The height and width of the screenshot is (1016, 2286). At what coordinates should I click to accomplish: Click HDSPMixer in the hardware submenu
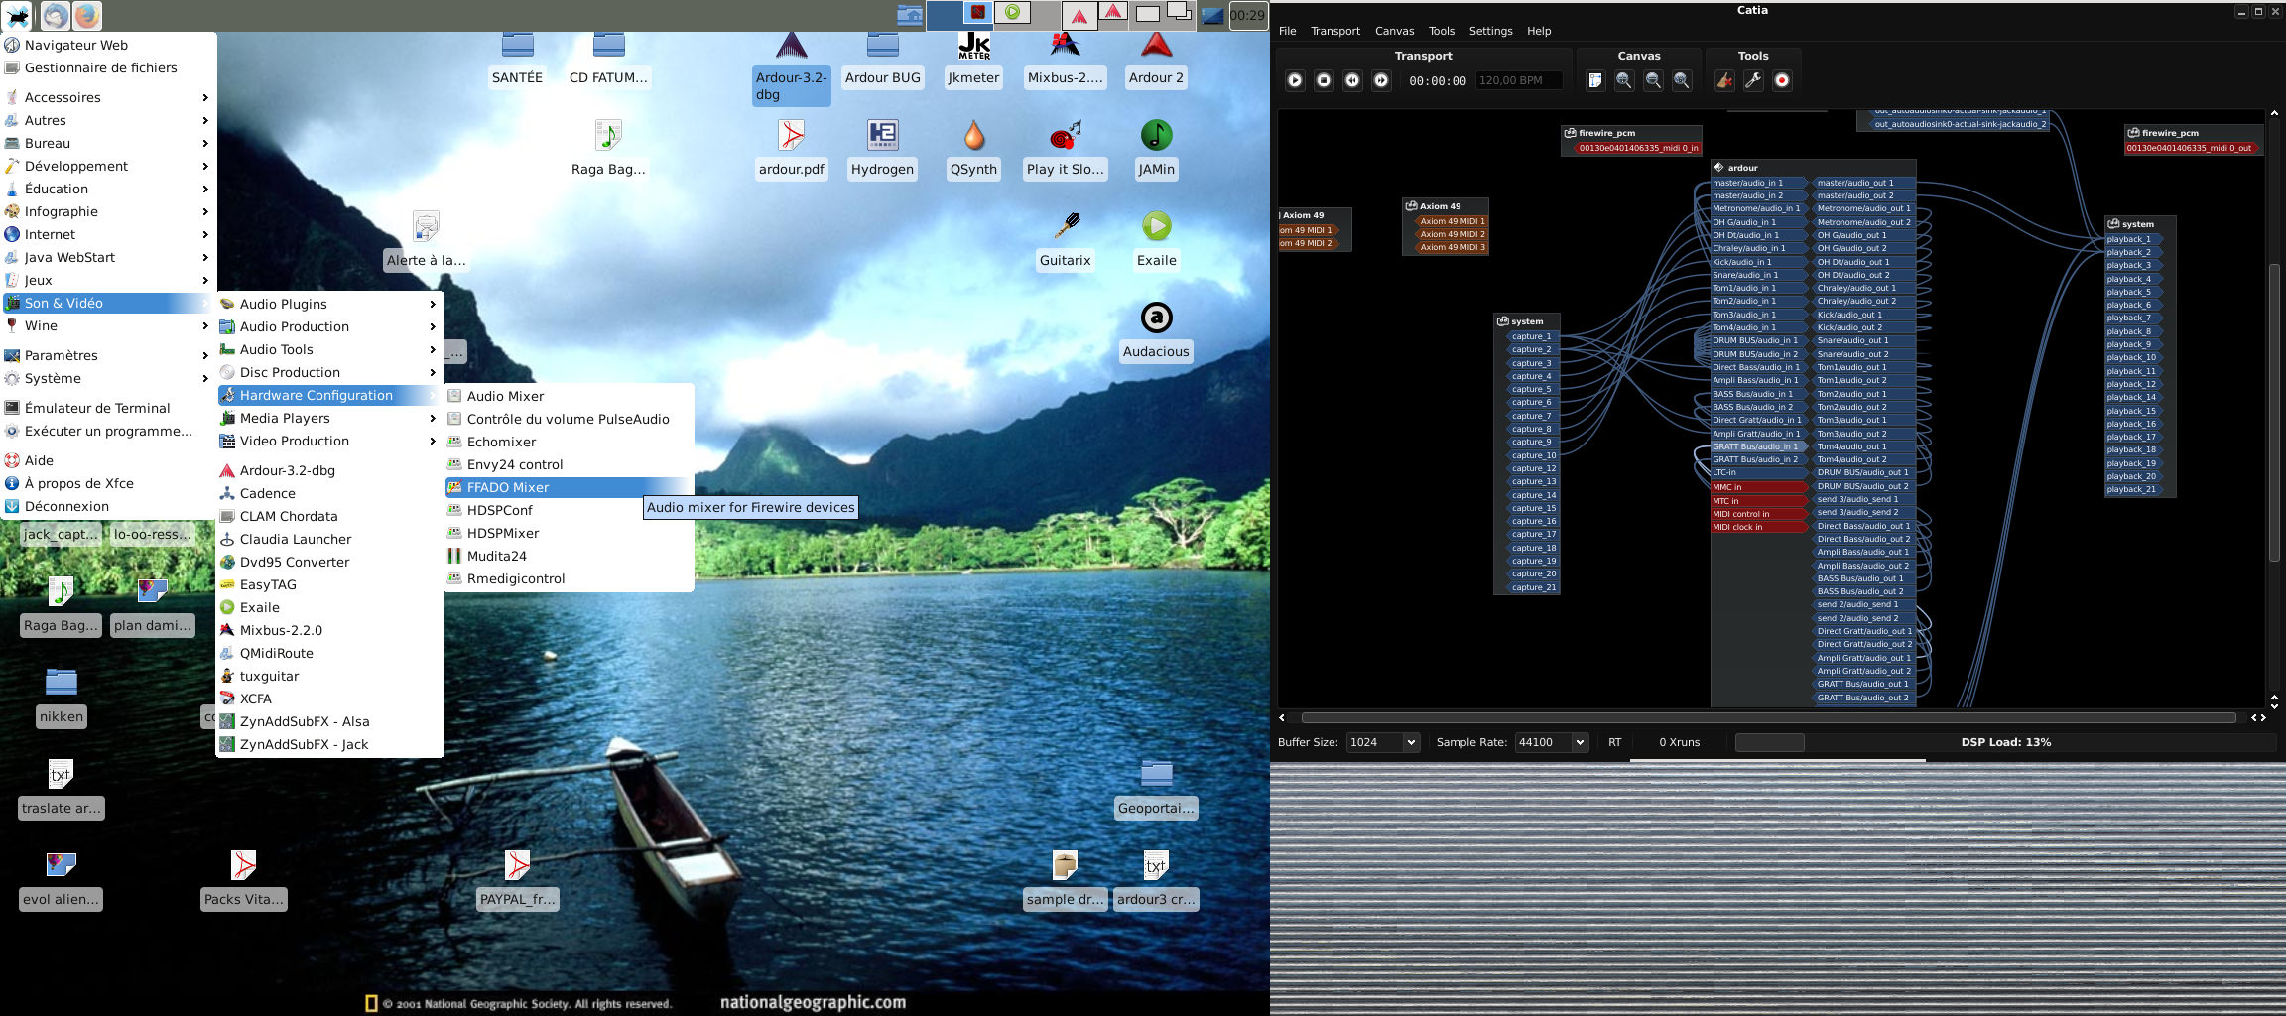pos(569,533)
